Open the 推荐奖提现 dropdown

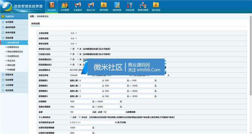coord(74,44)
